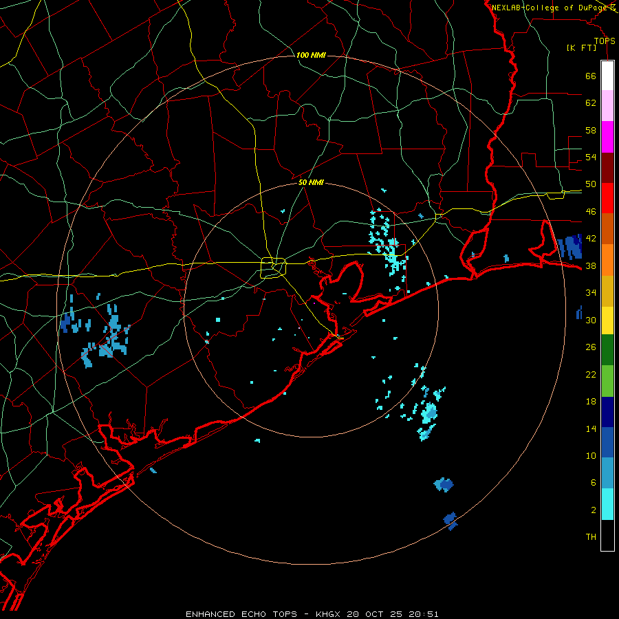
Task: Click the 'TOPS' legend heading
Action: coord(605,41)
